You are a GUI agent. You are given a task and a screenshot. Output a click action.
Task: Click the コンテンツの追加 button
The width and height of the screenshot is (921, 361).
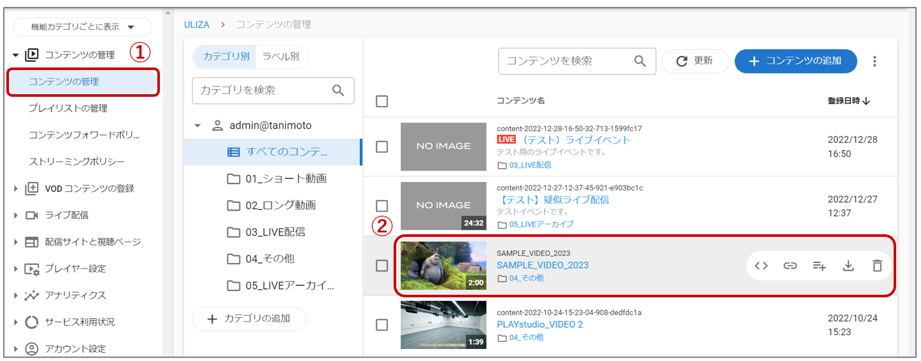[x=795, y=61]
